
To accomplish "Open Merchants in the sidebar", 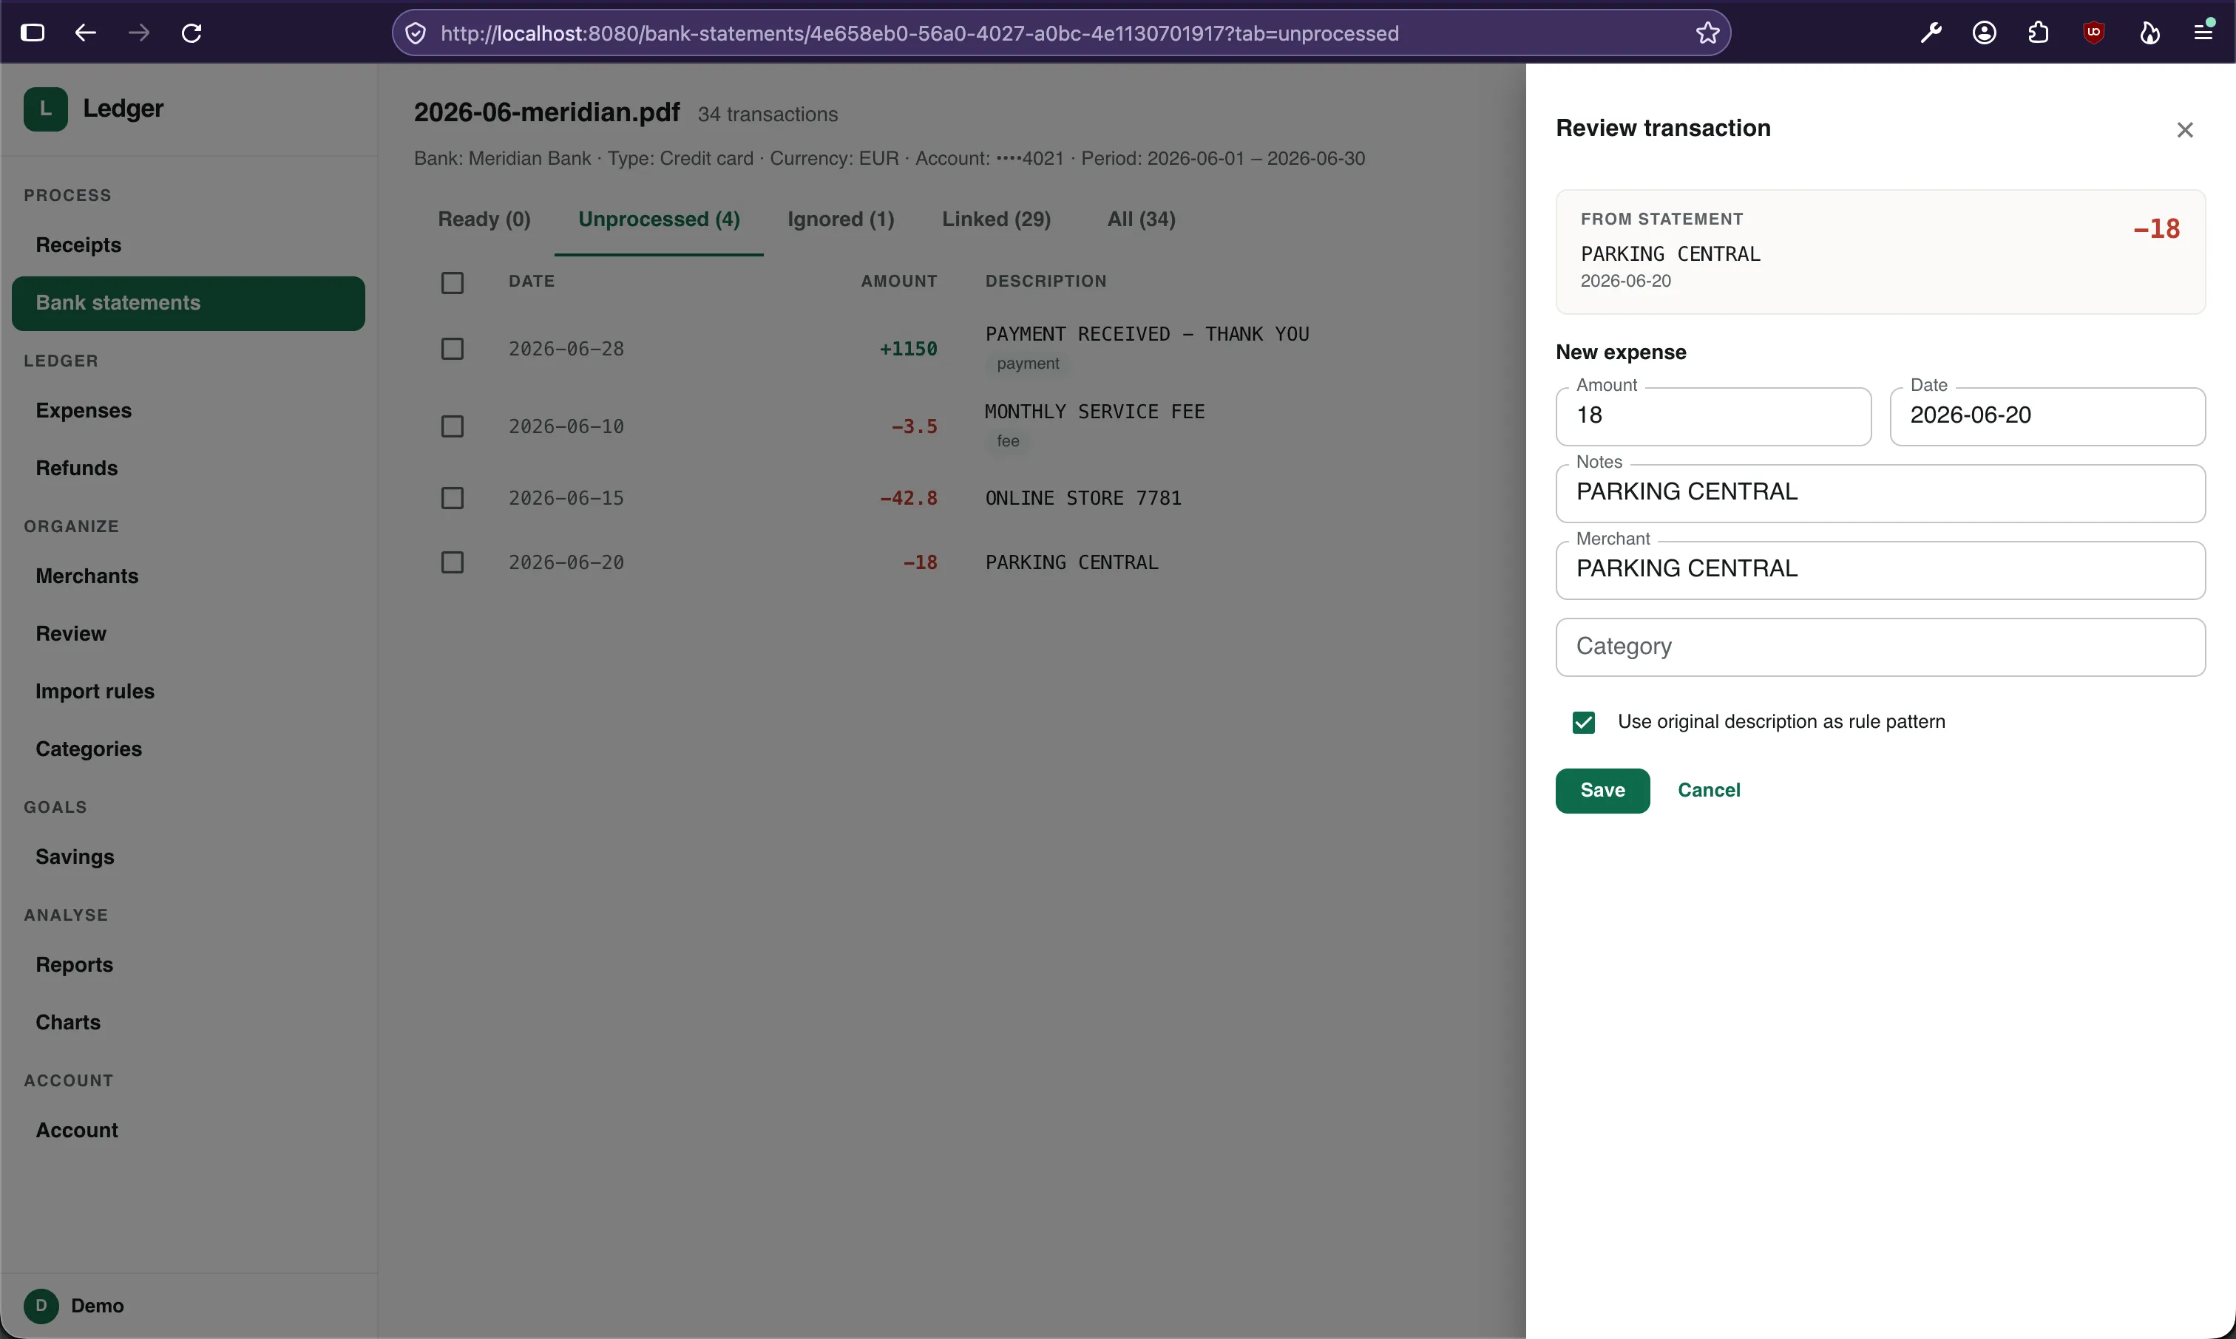I will coord(188,576).
